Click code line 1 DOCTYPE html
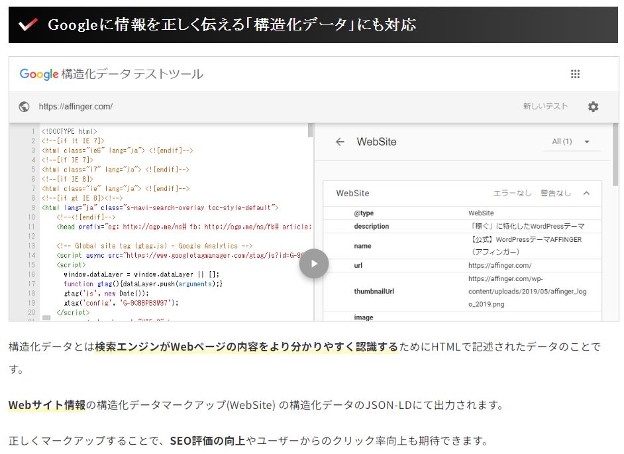 pos(70,131)
